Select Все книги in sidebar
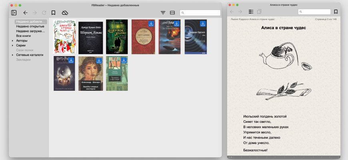 pos(24,36)
